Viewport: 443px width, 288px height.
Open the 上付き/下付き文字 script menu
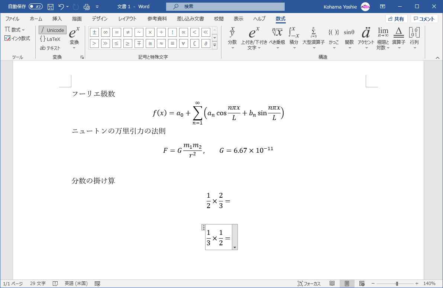254,38
